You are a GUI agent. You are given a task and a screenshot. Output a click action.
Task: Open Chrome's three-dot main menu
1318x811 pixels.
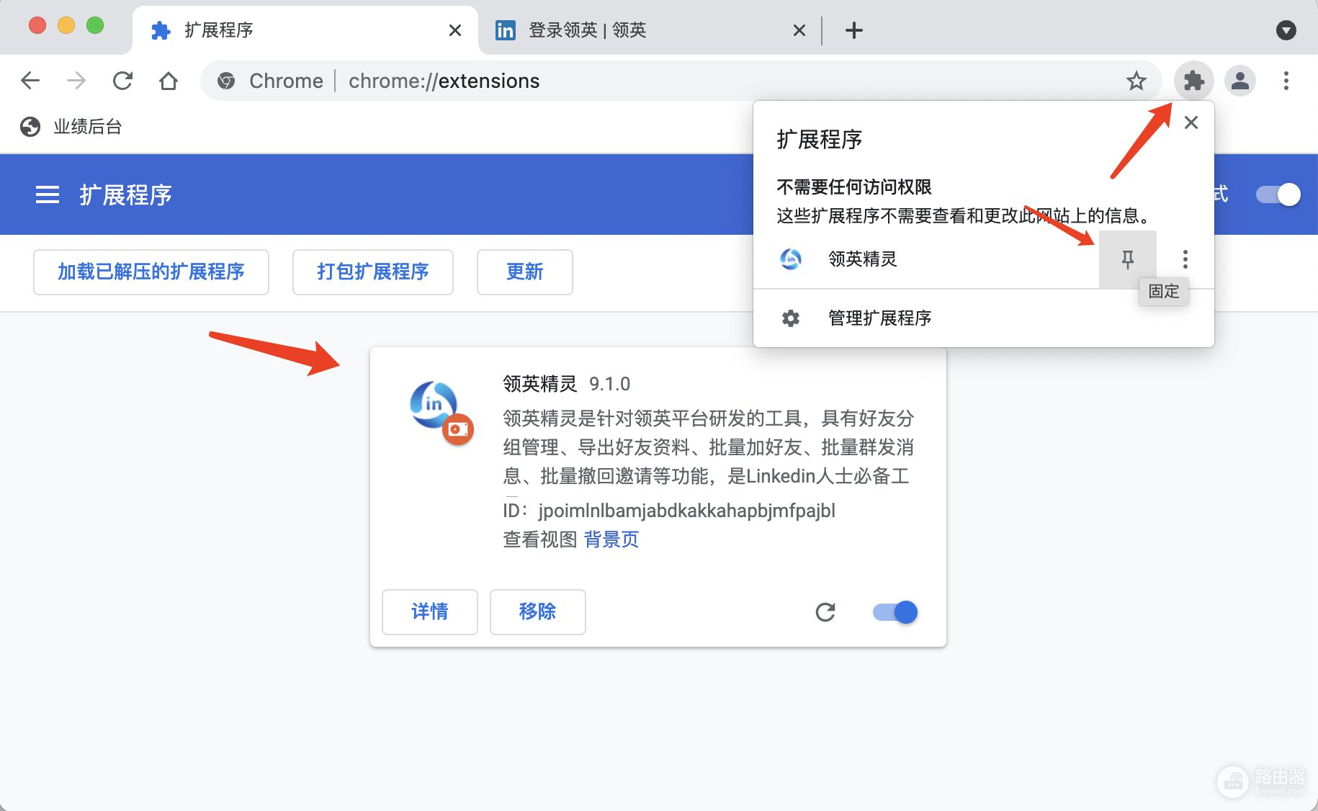pos(1286,81)
